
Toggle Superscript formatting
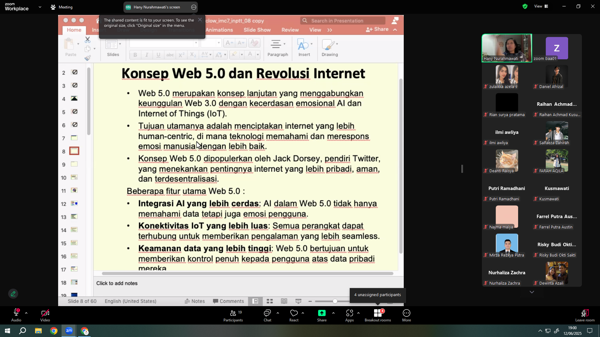181,55
